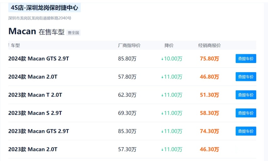Image resolution: width=268 pixels, height=161 pixels.
Task: Click guide price 69.30万
Action: click(x=127, y=113)
